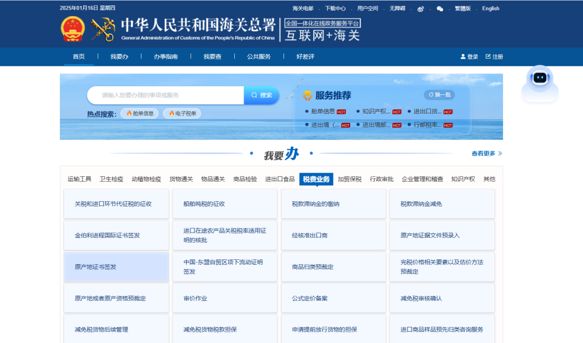
Task: Click the national emblem logo
Action: [x=73, y=29]
